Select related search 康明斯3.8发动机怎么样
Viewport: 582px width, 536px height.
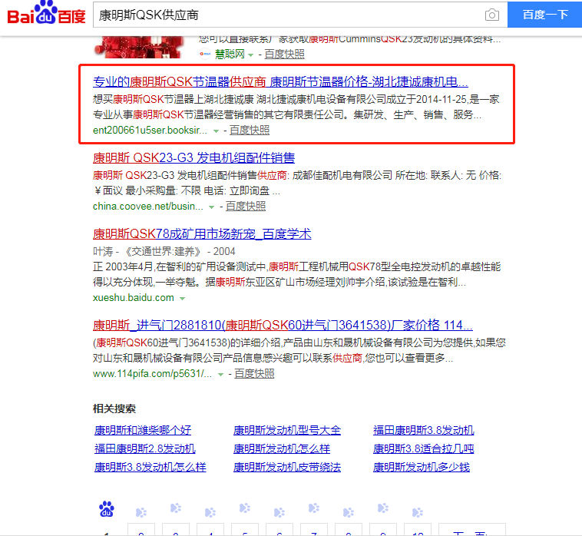(150, 467)
